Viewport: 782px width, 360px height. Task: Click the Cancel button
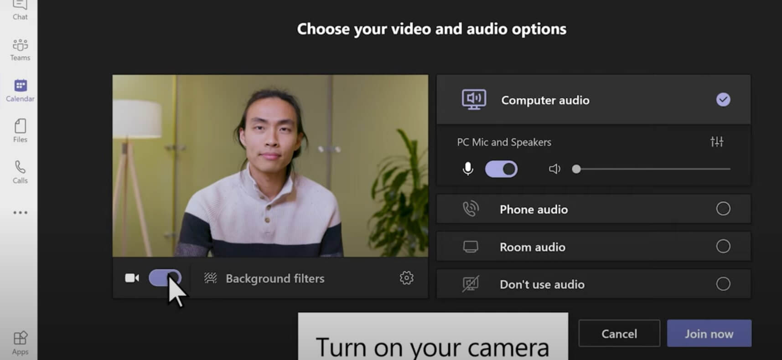[619, 334]
